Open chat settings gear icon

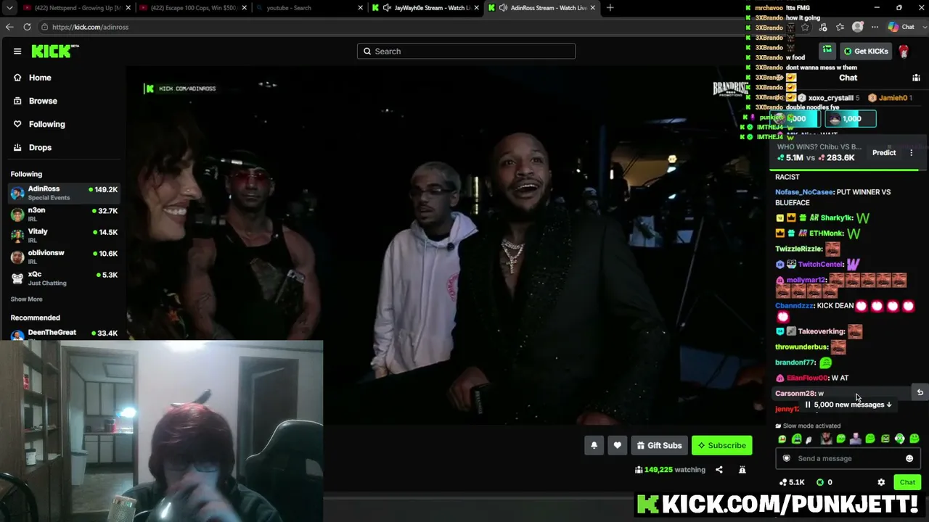(x=881, y=482)
